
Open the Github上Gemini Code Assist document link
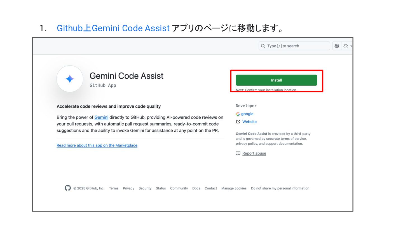tap(113, 28)
